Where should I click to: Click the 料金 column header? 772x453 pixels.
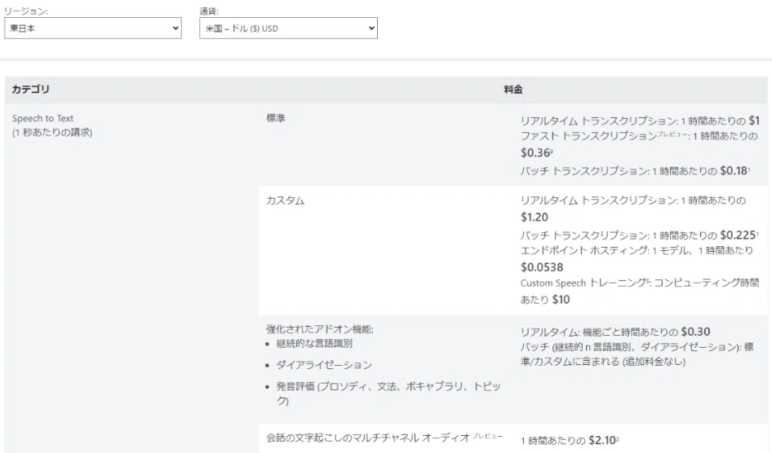coord(513,90)
